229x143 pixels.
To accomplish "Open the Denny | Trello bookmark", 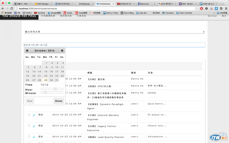I will click(110, 13).
